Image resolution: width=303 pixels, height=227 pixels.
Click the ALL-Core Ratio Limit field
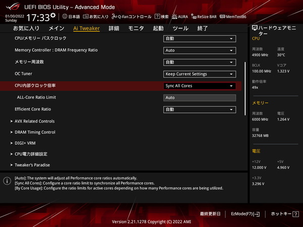tap(199, 98)
